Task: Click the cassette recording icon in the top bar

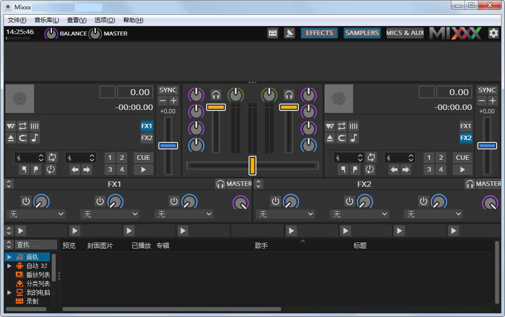Action: [273, 33]
